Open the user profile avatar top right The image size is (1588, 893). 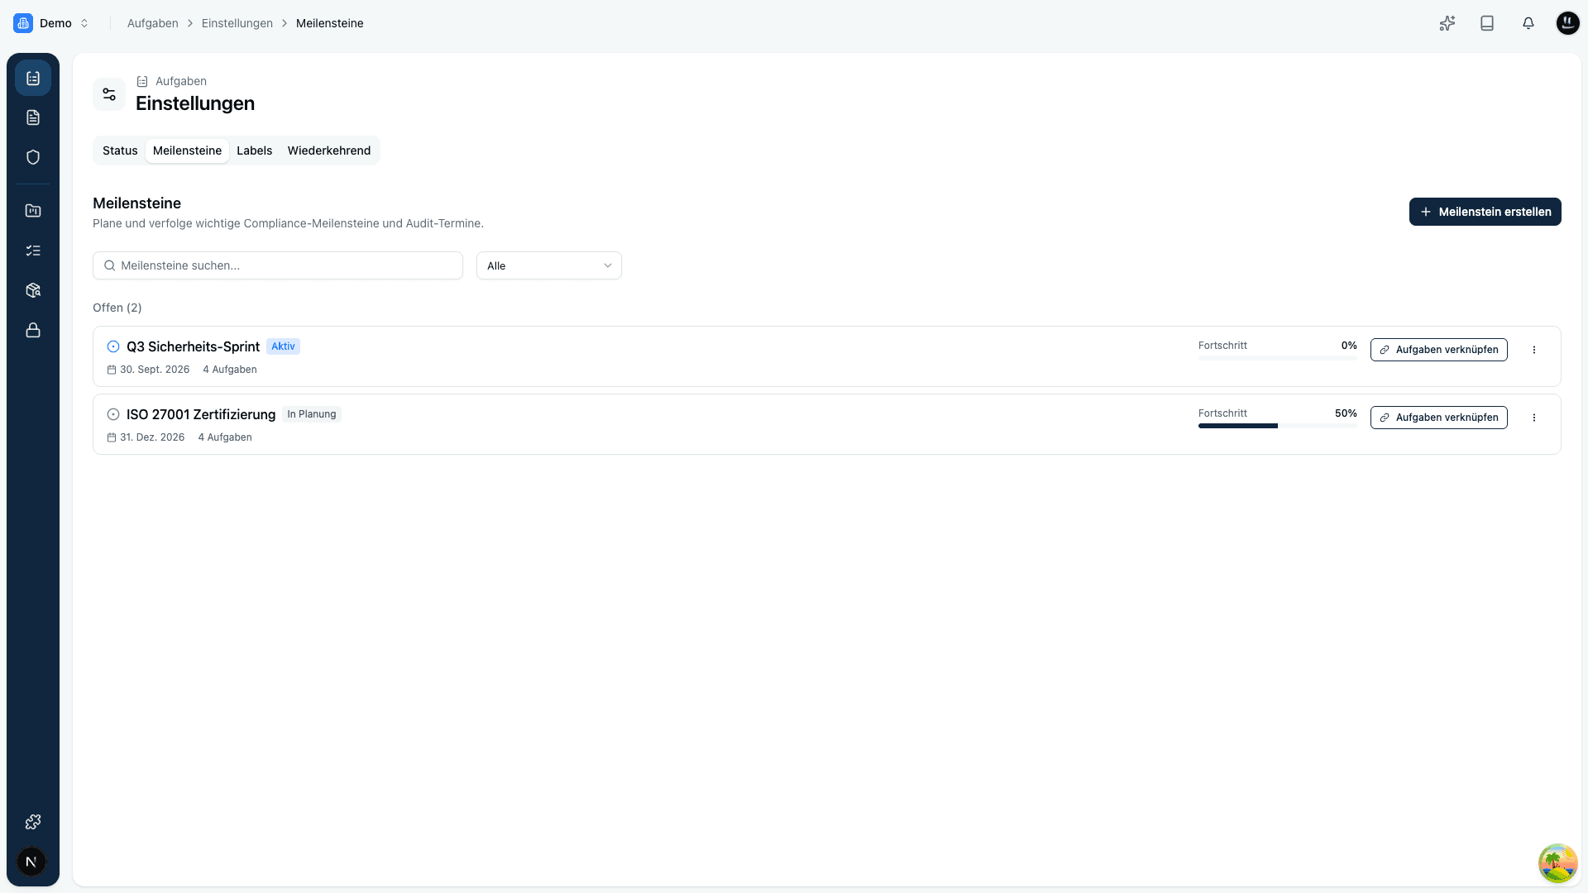click(1567, 23)
